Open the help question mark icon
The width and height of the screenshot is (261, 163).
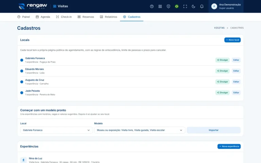[152, 6]
